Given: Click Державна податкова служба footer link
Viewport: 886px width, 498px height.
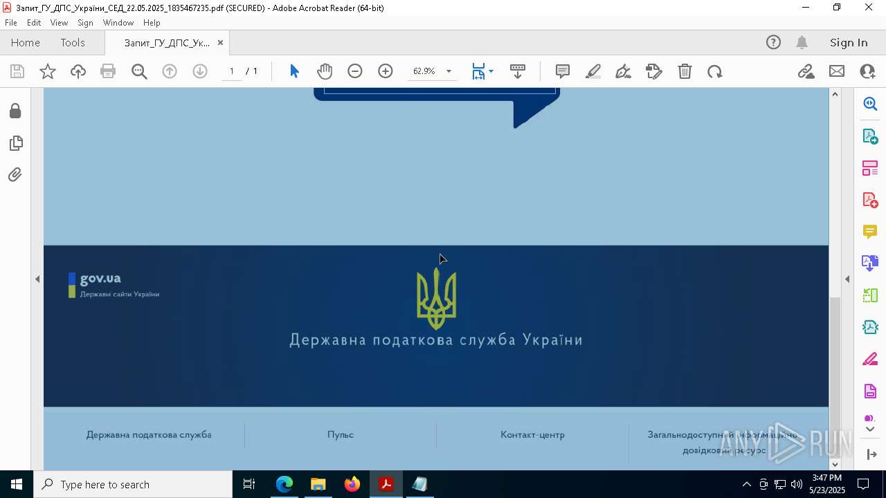Looking at the screenshot, I should click(x=149, y=434).
